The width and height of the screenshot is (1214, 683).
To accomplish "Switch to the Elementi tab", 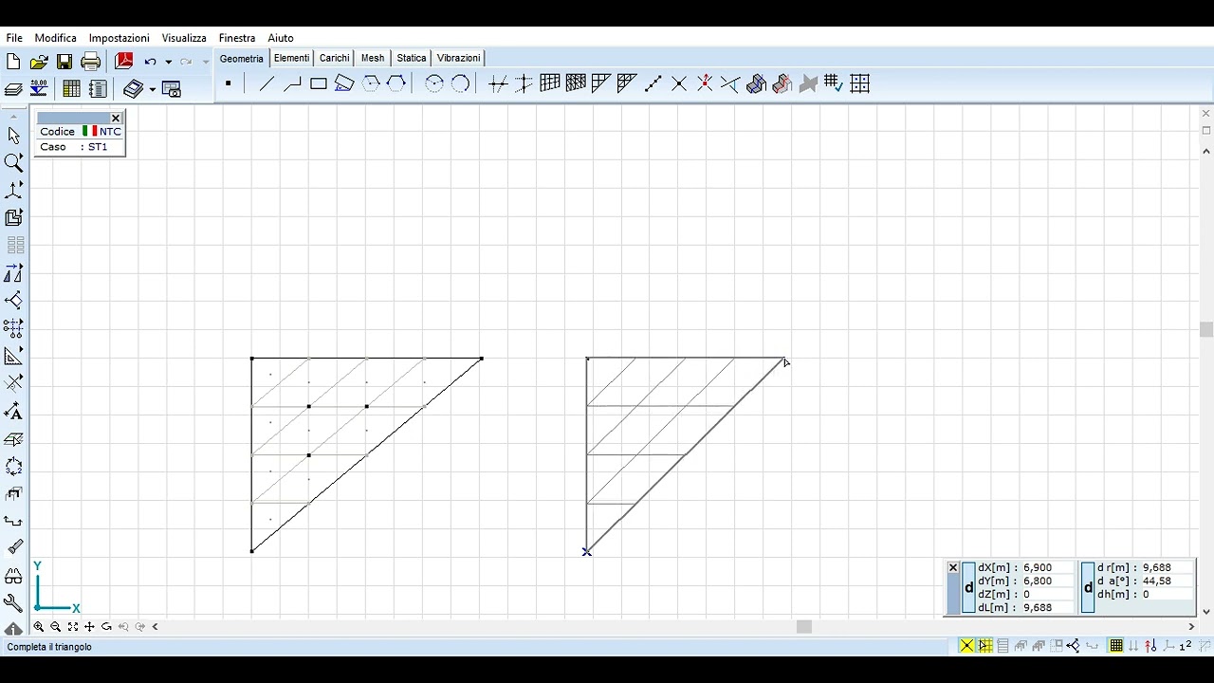I will click(x=292, y=58).
